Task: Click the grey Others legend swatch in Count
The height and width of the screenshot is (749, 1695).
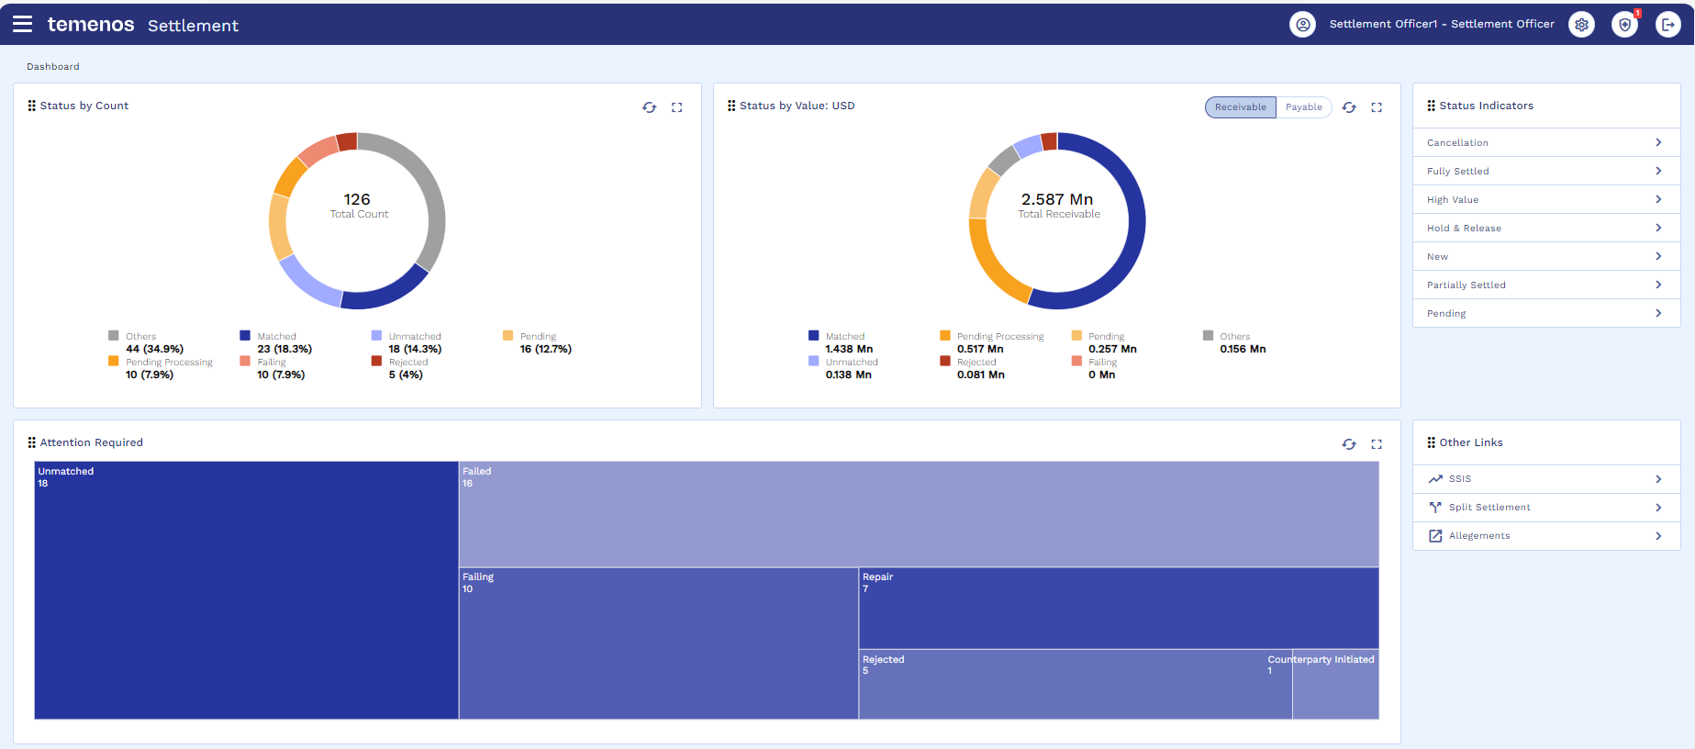Action: 114,336
